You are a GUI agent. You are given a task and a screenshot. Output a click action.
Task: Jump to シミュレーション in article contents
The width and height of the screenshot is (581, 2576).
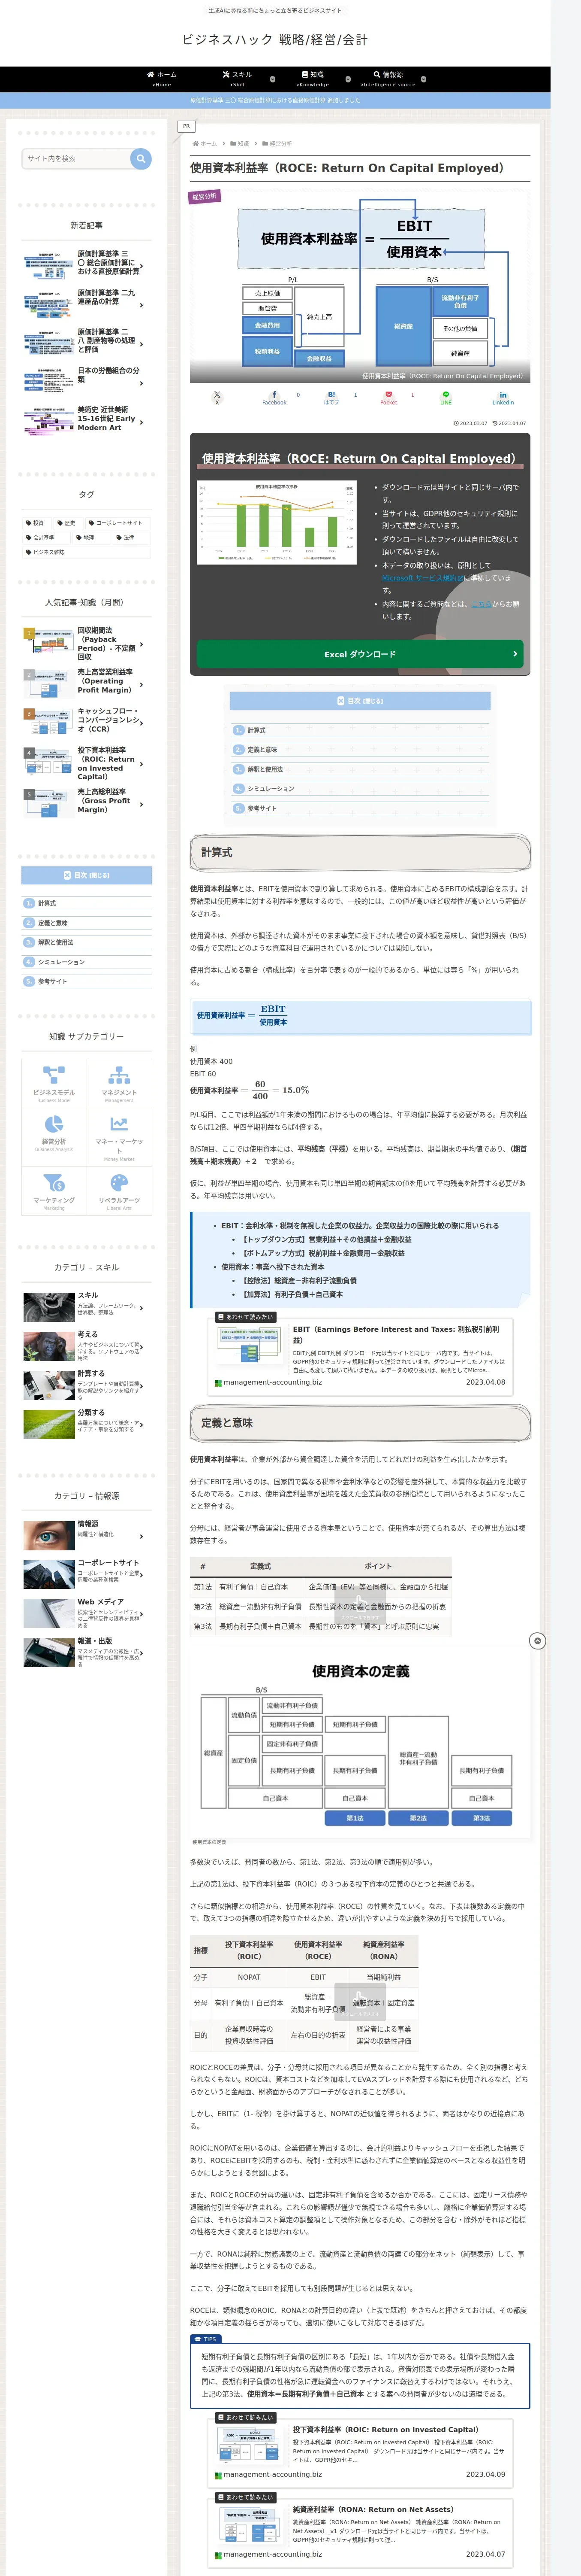271,789
